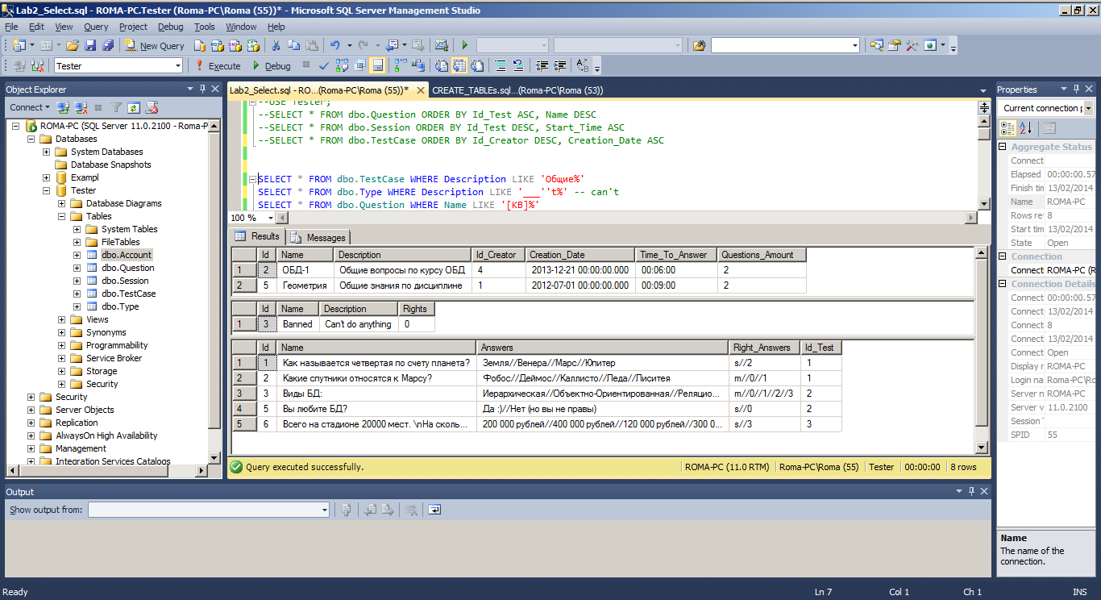The width and height of the screenshot is (1101, 600).
Task: Click the Database Engine Query icon
Action: point(200,46)
